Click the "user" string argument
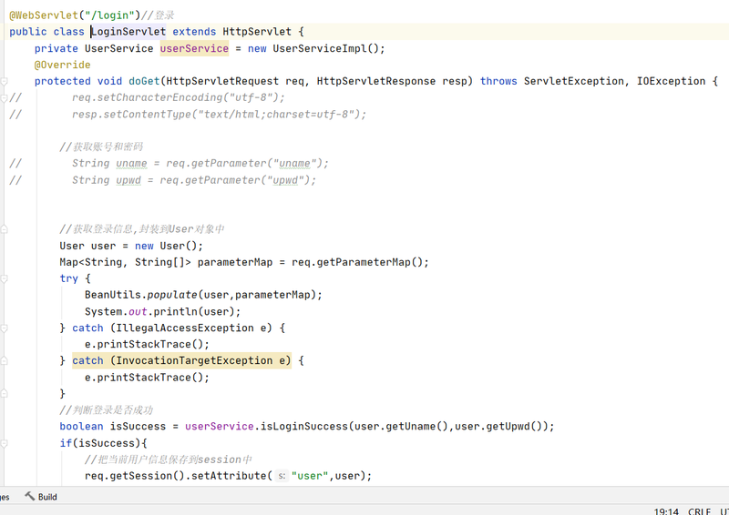Image resolution: width=729 pixels, height=515 pixels. [x=310, y=476]
